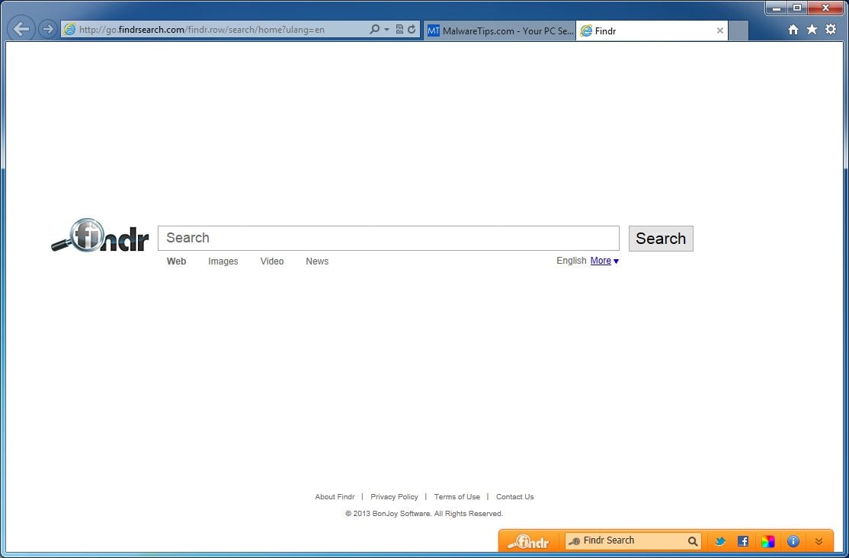Screen dimensions: 849x558
Task: Click the Findr logo on orange toolbar
Action: point(528,541)
